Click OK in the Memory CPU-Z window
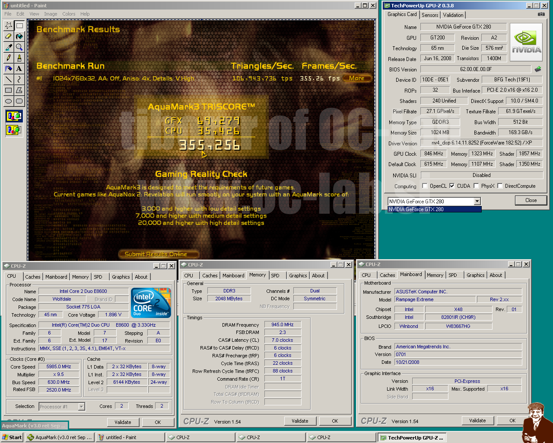Screen dimensions: 553x443 pyautogui.click(x=335, y=421)
